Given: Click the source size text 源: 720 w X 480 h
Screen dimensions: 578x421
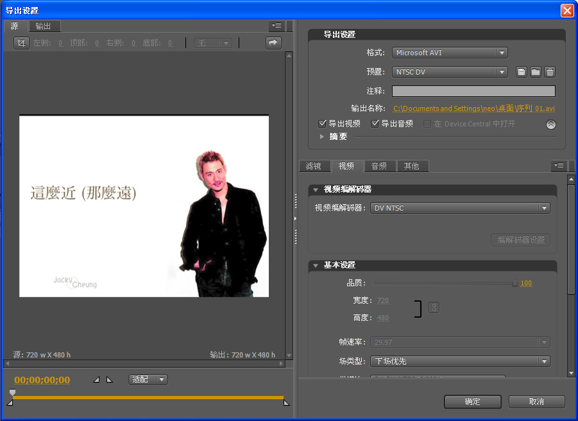Looking at the screenshot, I should (42, 355).
